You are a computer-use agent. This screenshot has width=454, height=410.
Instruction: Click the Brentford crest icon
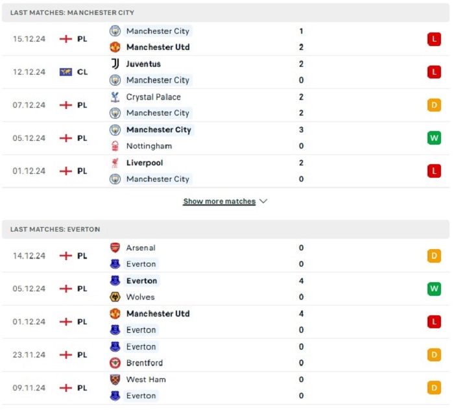pyautogui.click(x=115, y=363)
